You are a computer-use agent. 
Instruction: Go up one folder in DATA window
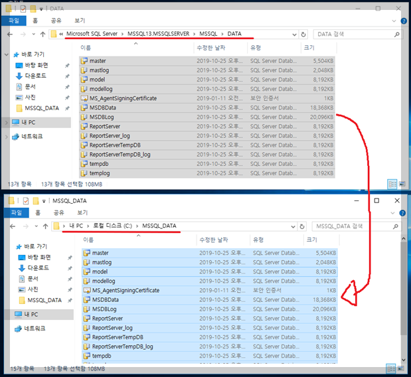[42, 35]
